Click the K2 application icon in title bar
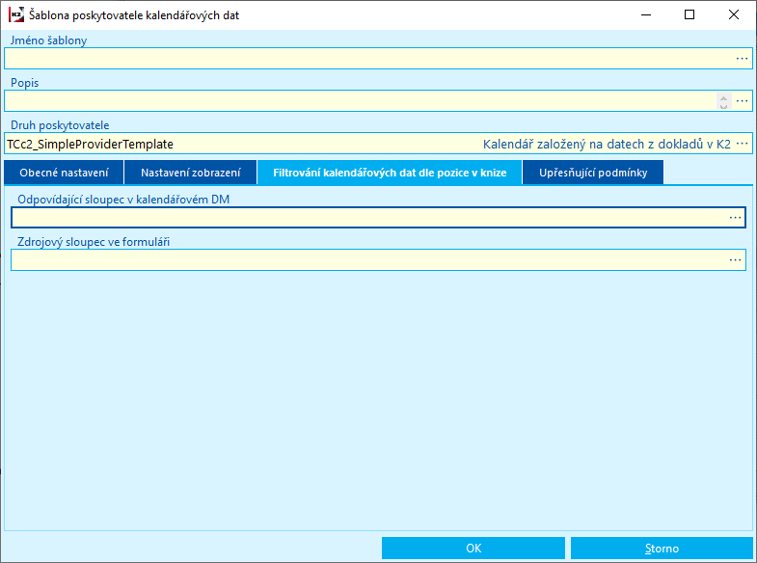This screenshot has width=757, height=563. [16, 15]
